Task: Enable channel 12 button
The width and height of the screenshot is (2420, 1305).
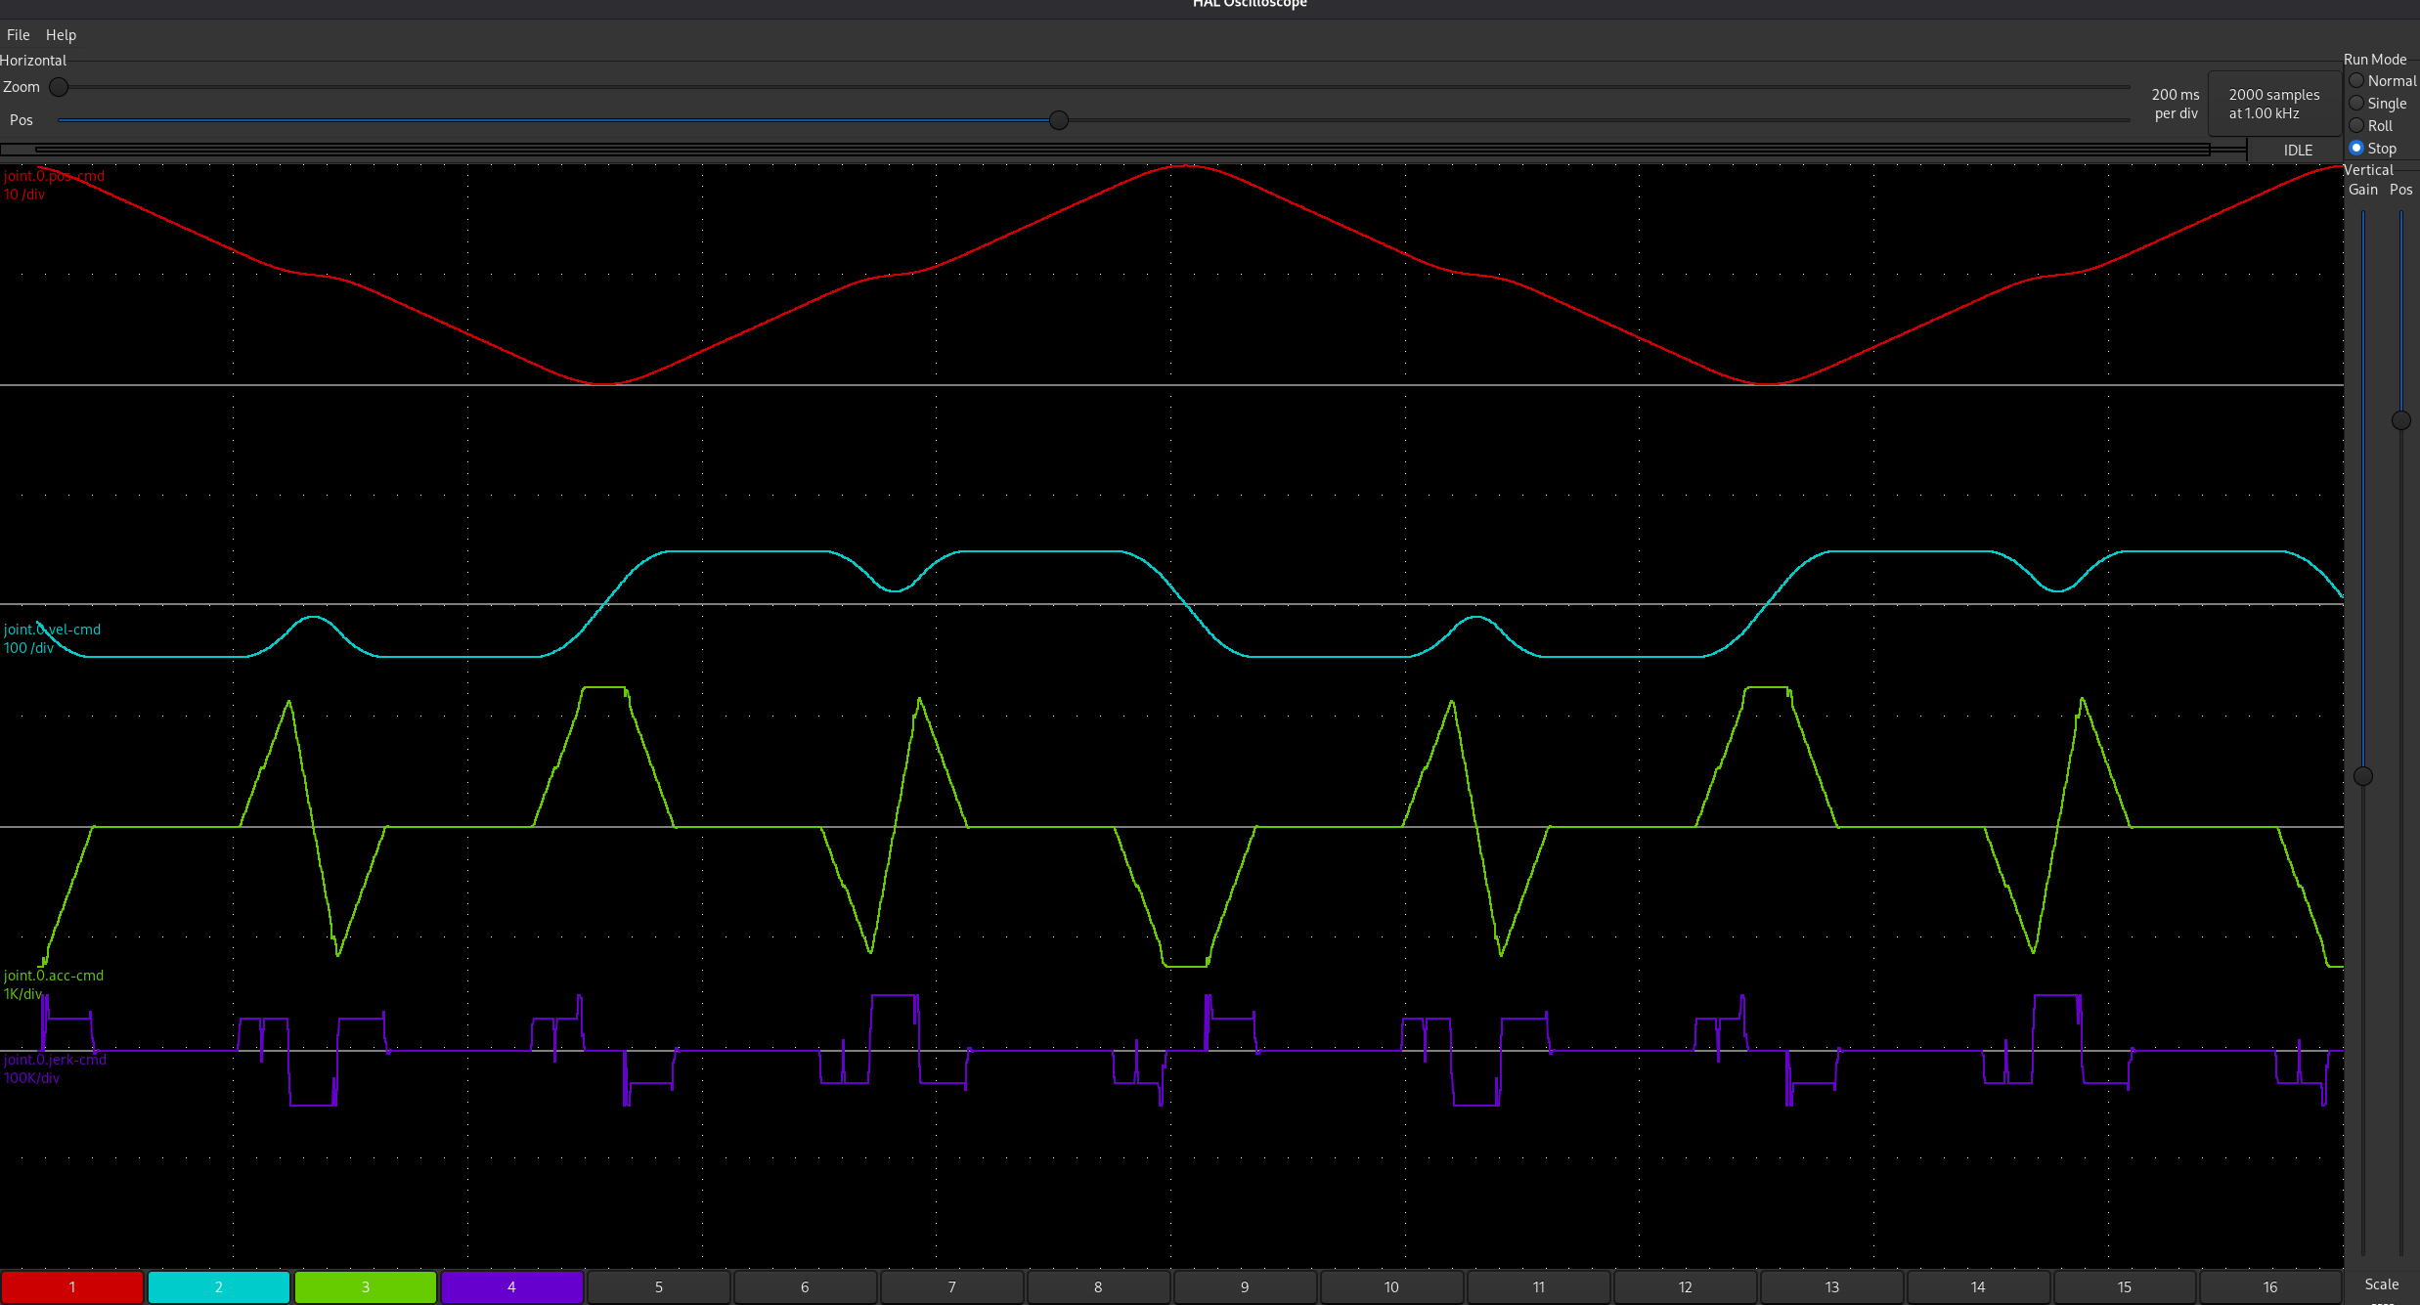Action: (x=1685, y=1286)
